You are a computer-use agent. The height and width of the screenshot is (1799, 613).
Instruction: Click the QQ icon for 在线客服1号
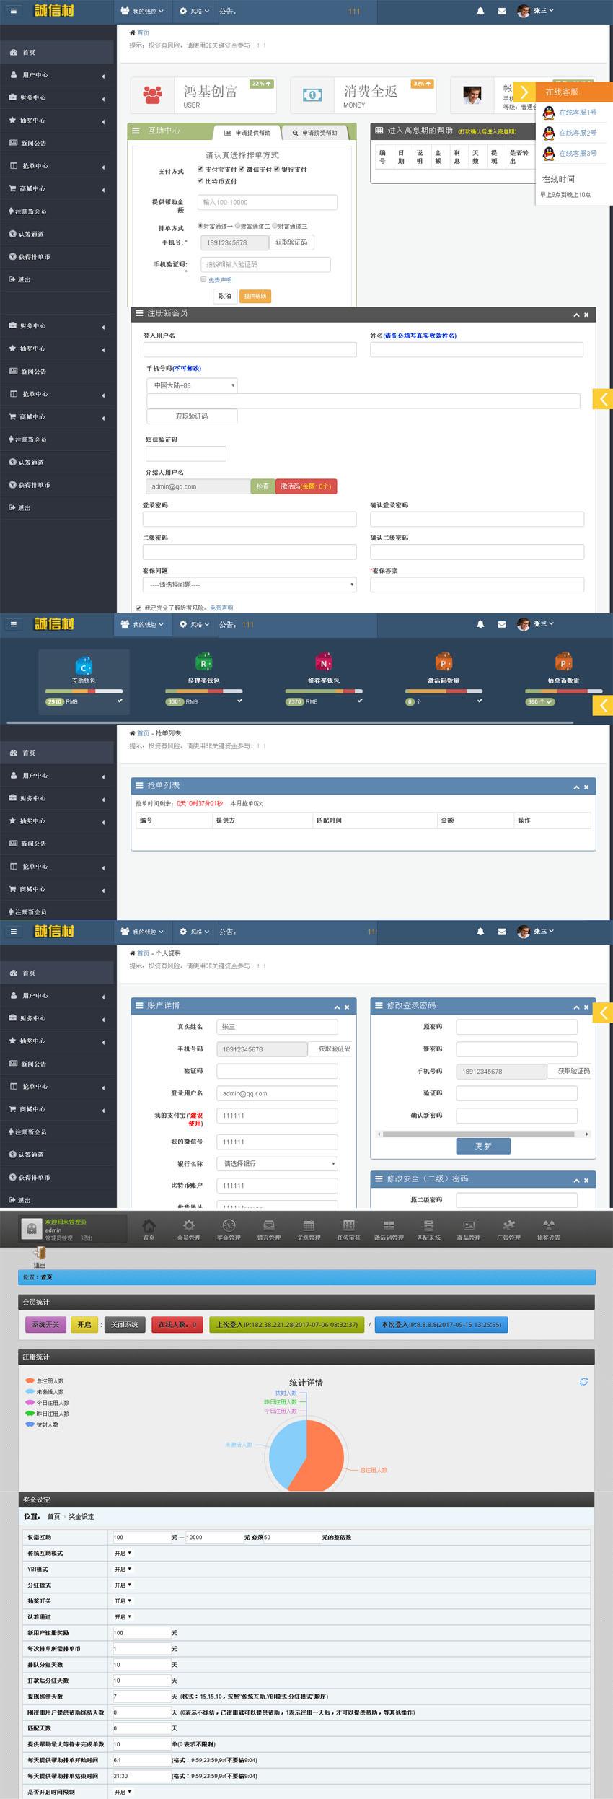coord(549,113)
